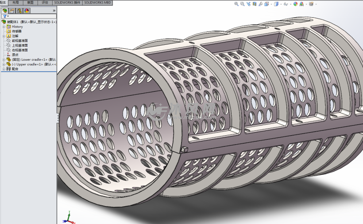Toggle the Hide/Show Items glasses icon
The height and width of the screenshot is (224, 363).
(286, 4)
